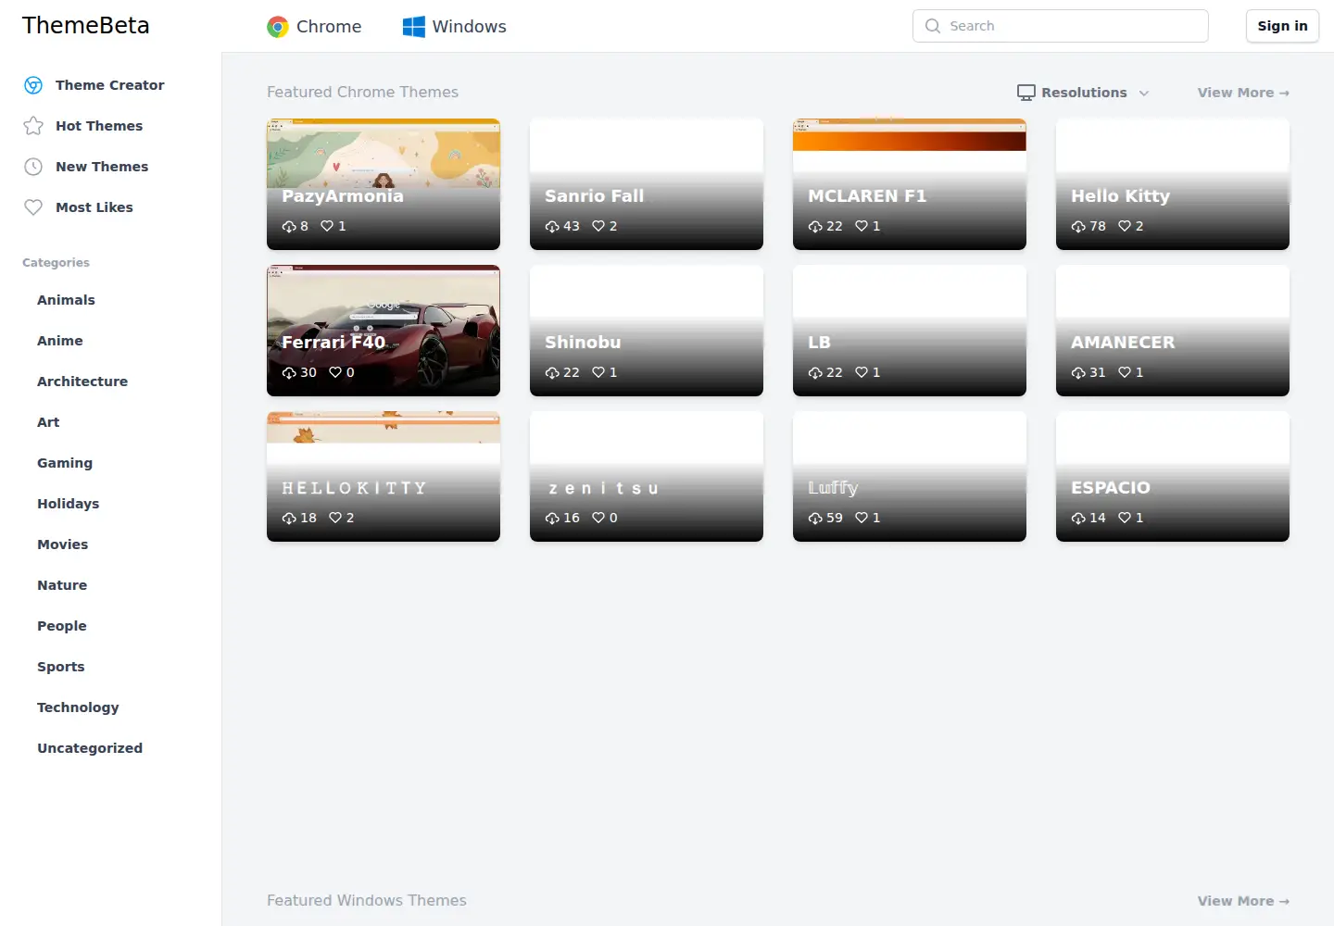The width and height of the screenshot is (1334, 926).
Task: Click the download icon on MCLAREN F1 card
Action: pyautogui.click(x=815, y=227)
